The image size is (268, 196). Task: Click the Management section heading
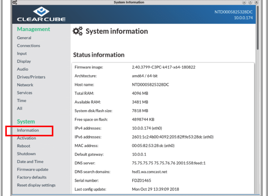click(33, 29)
